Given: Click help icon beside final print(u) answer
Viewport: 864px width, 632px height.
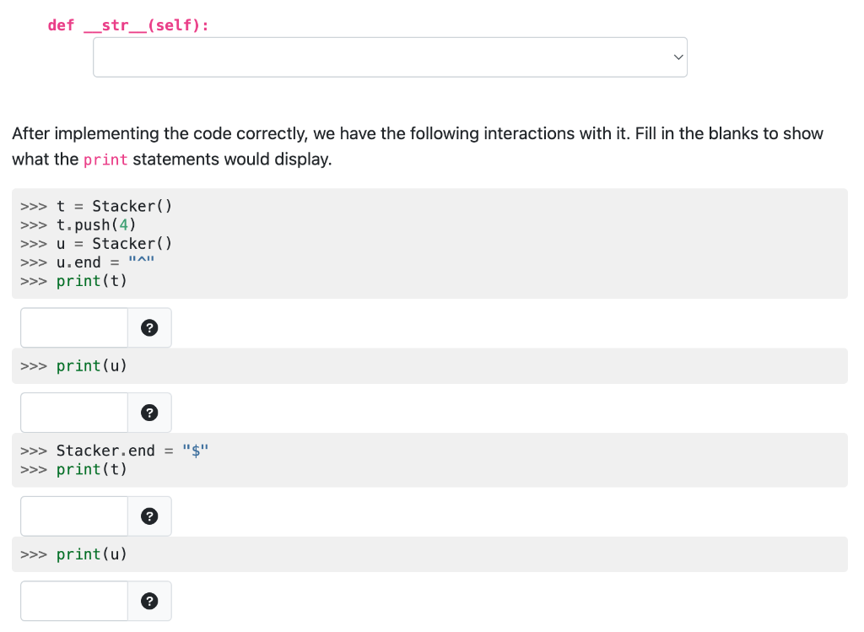Looking at the screenshot, I should point(149,601).
